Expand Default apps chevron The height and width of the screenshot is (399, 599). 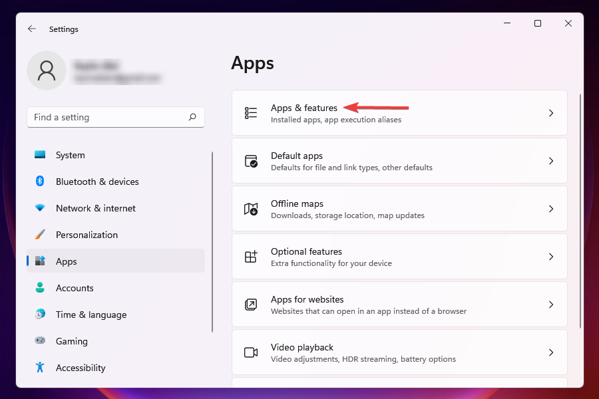coord(551,161)
